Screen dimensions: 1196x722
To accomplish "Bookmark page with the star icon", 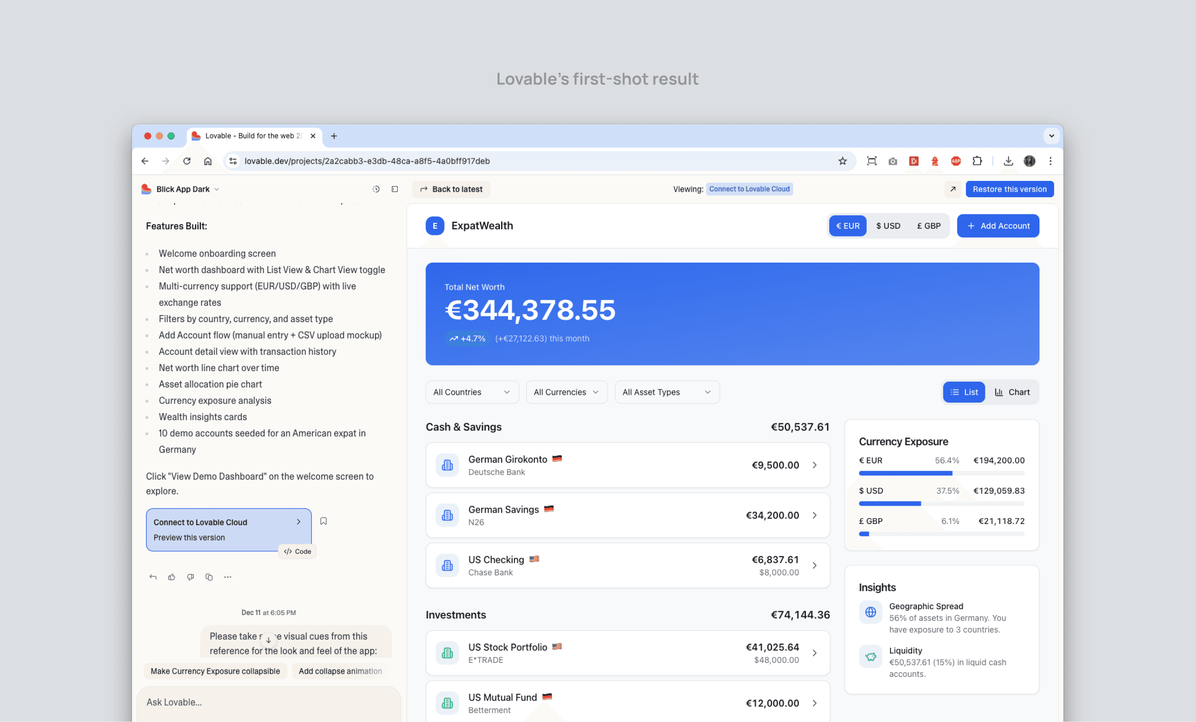I will click(x=842, y=161).
